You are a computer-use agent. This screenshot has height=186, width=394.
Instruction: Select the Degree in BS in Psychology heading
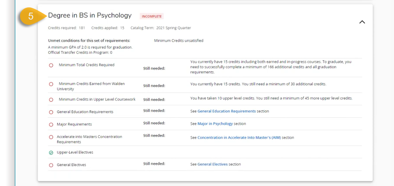(90, 16)
